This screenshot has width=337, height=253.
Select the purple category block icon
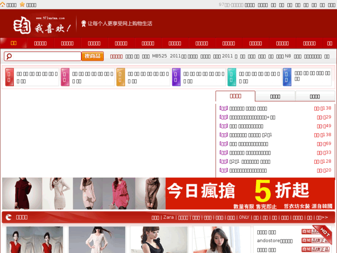coord(176,77)
